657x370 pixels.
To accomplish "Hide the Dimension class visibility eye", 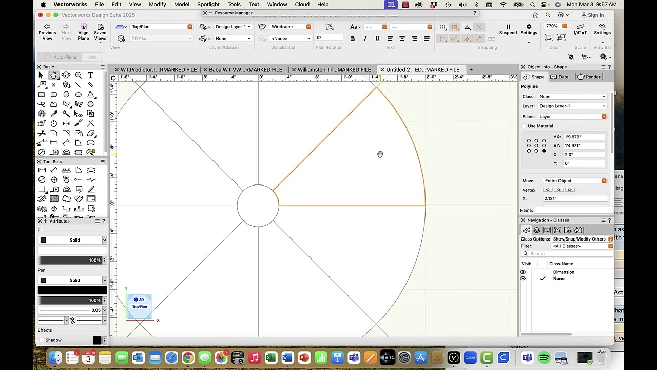I will coord(523,272).
